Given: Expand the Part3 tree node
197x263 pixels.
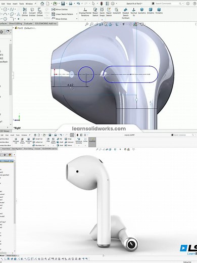Looking at the screenshot, I should [14, 28].
